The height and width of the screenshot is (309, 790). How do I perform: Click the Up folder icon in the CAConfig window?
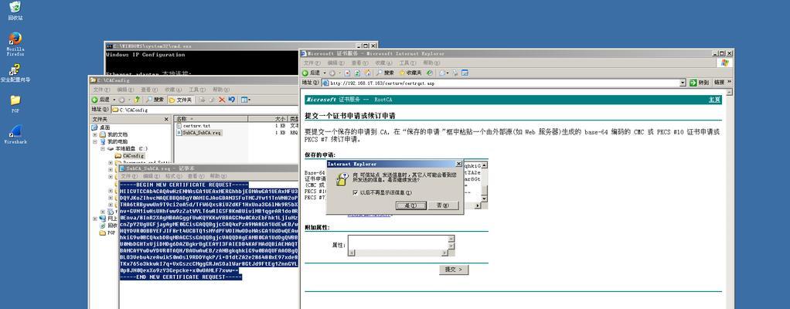point(137,100)
